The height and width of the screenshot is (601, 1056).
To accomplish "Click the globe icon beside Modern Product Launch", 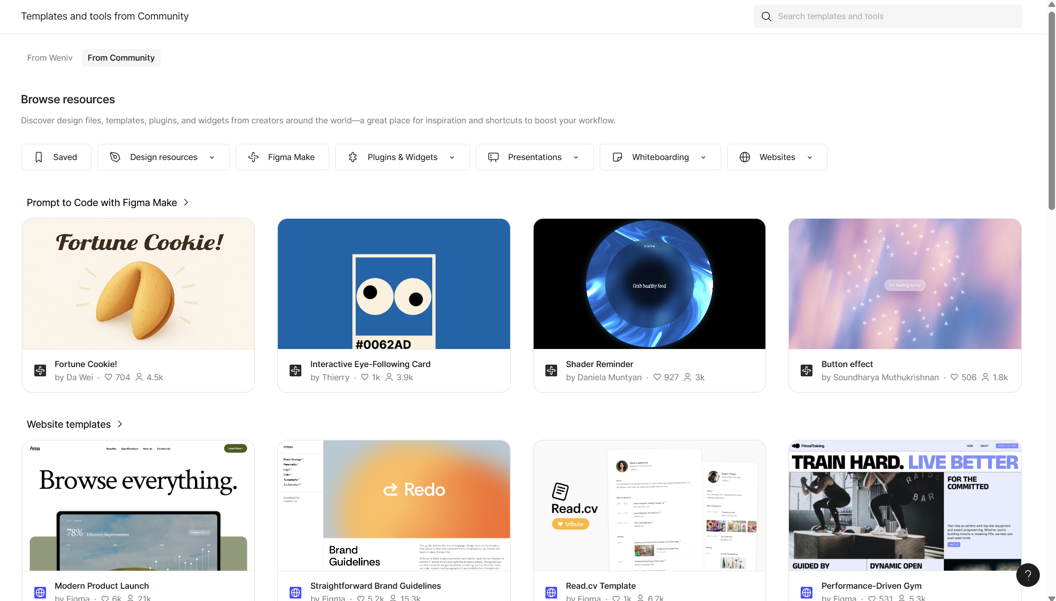I will [x=40, y=592].
